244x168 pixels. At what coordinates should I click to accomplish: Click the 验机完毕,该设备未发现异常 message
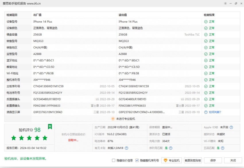(x=25, y=159)
